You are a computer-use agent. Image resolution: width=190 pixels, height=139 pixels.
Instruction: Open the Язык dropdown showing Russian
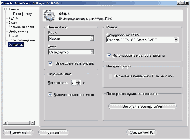tap(71, 38)
